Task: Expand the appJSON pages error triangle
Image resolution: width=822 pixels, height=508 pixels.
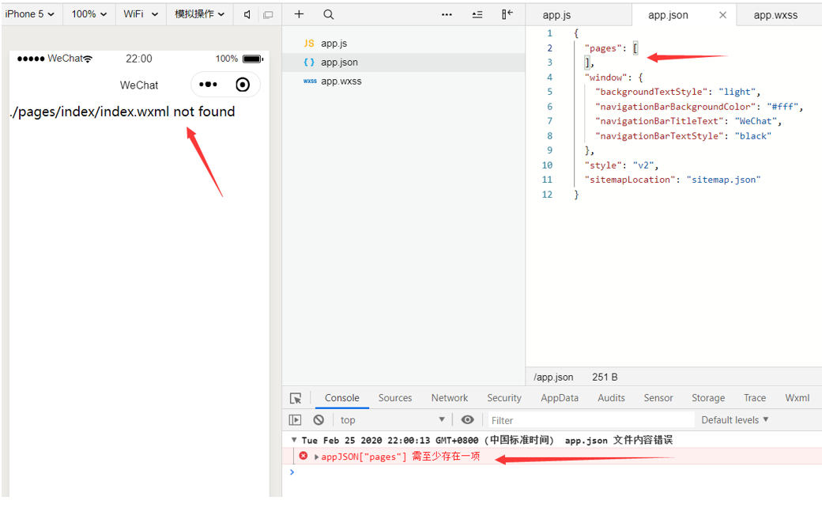Action: (x=317, y=457)
